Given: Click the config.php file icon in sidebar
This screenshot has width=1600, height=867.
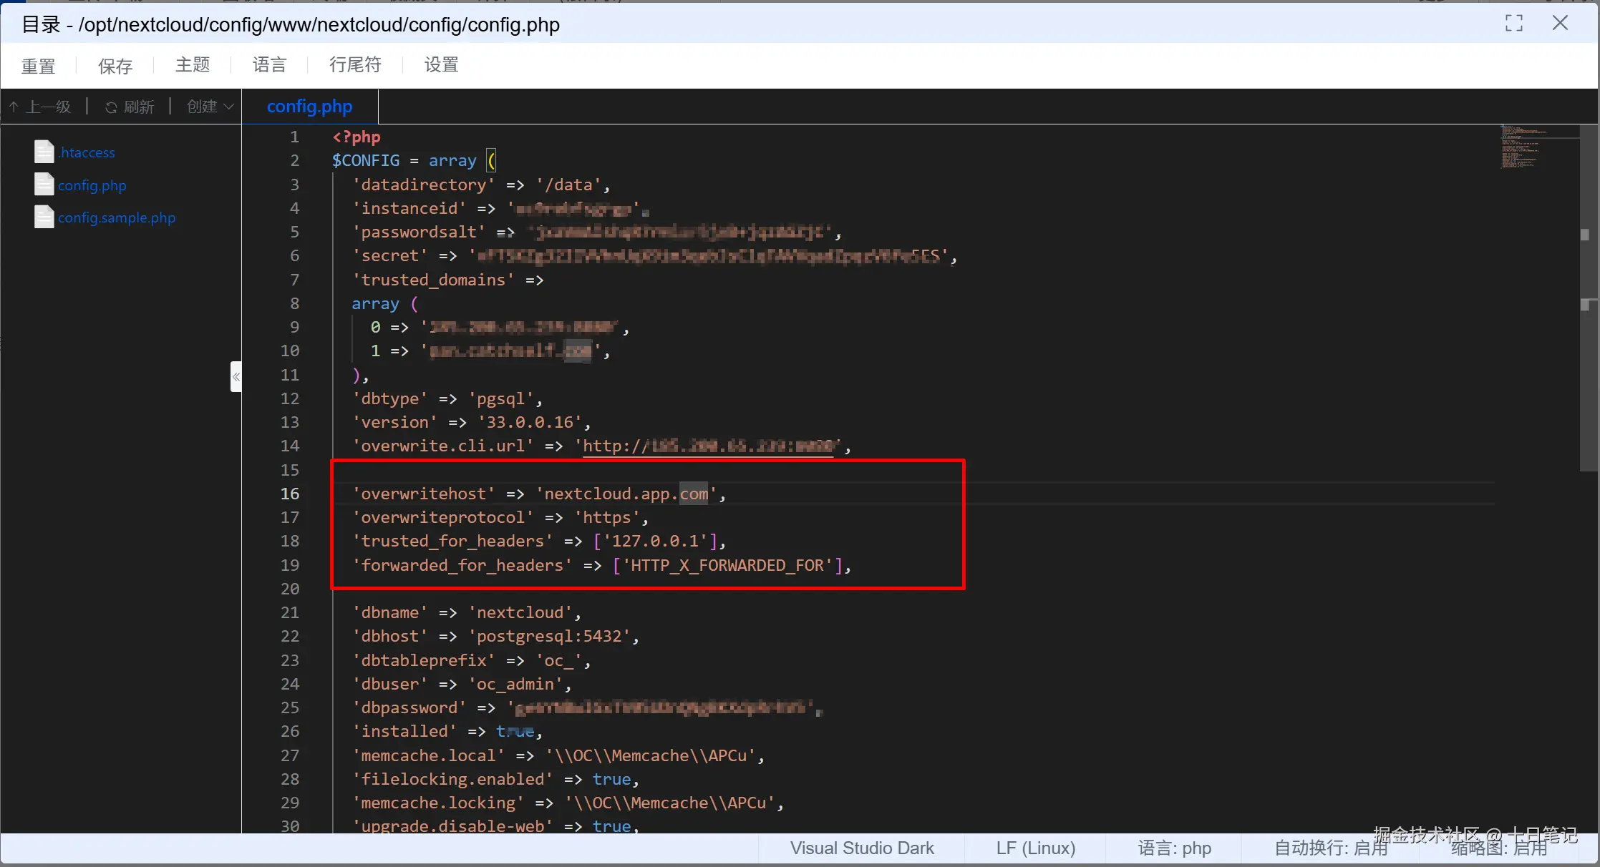Looking at the screenshot, I should click(x=44, y=185).
